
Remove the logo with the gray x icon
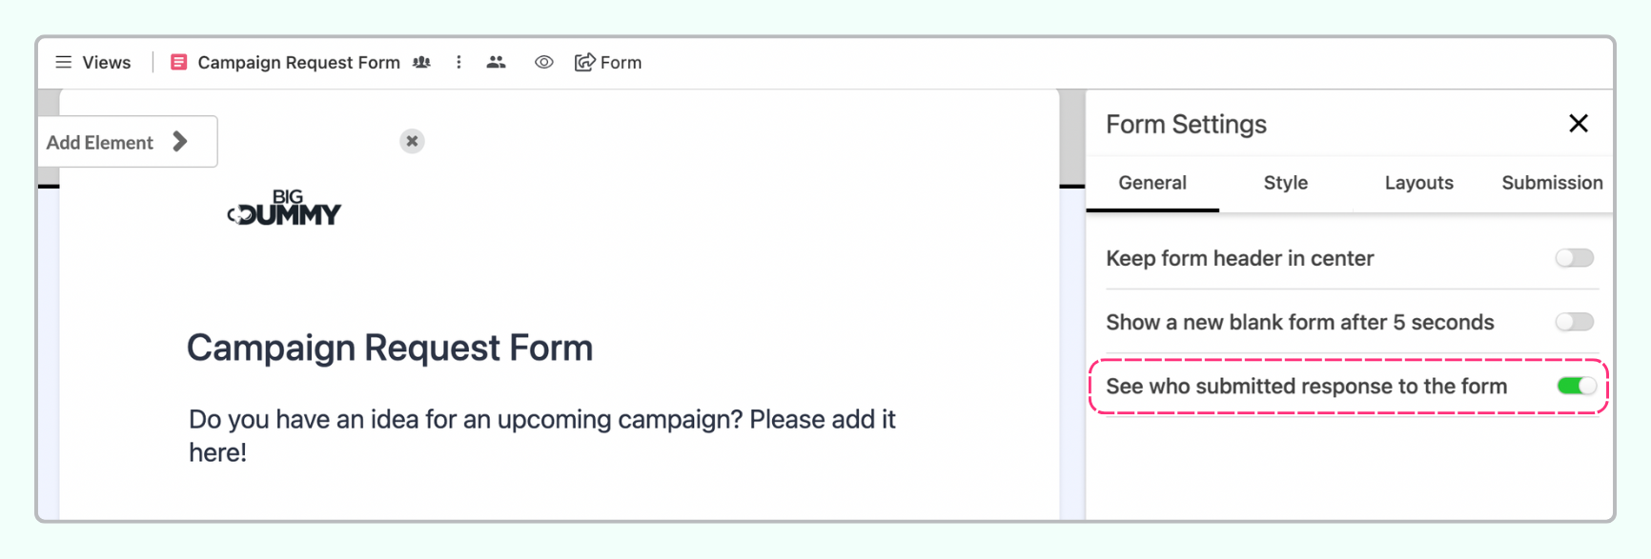pyautogui.click(x=412, y=141)
